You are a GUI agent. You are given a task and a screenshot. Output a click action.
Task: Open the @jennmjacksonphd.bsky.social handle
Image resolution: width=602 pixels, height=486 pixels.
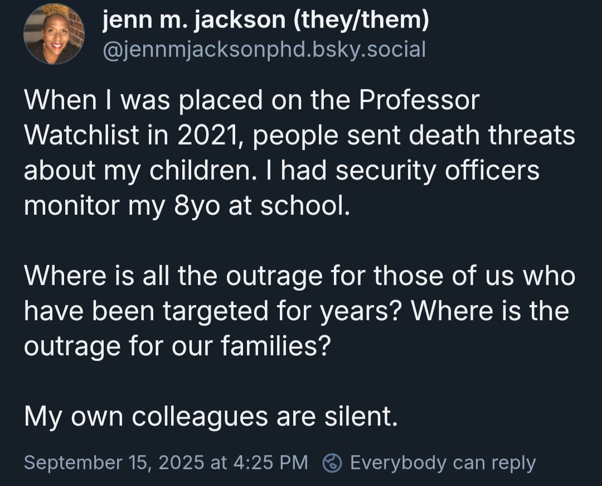pos(264,49)
